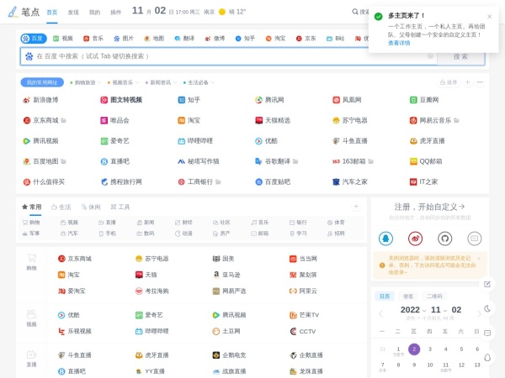Screen dimensions: 505x378
Task: Expand the 生活必备 category dropdown
Action: coord(199,82)
